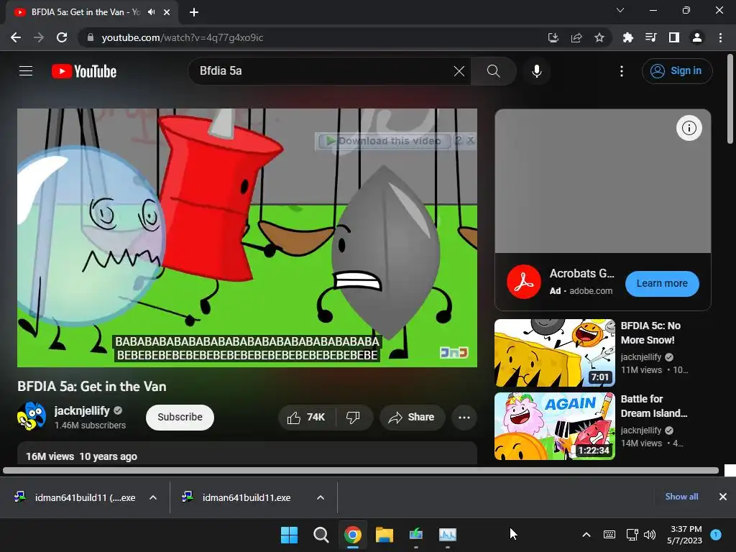Go to YouTube home via logo
Screen dimensions: 736x552
tap(84, 71)
